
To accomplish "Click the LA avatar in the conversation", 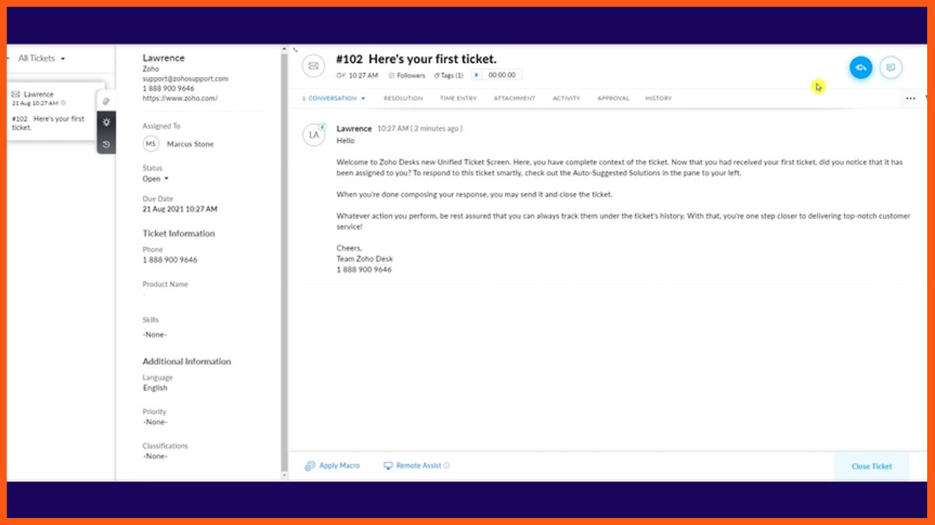I will (313, 135).
